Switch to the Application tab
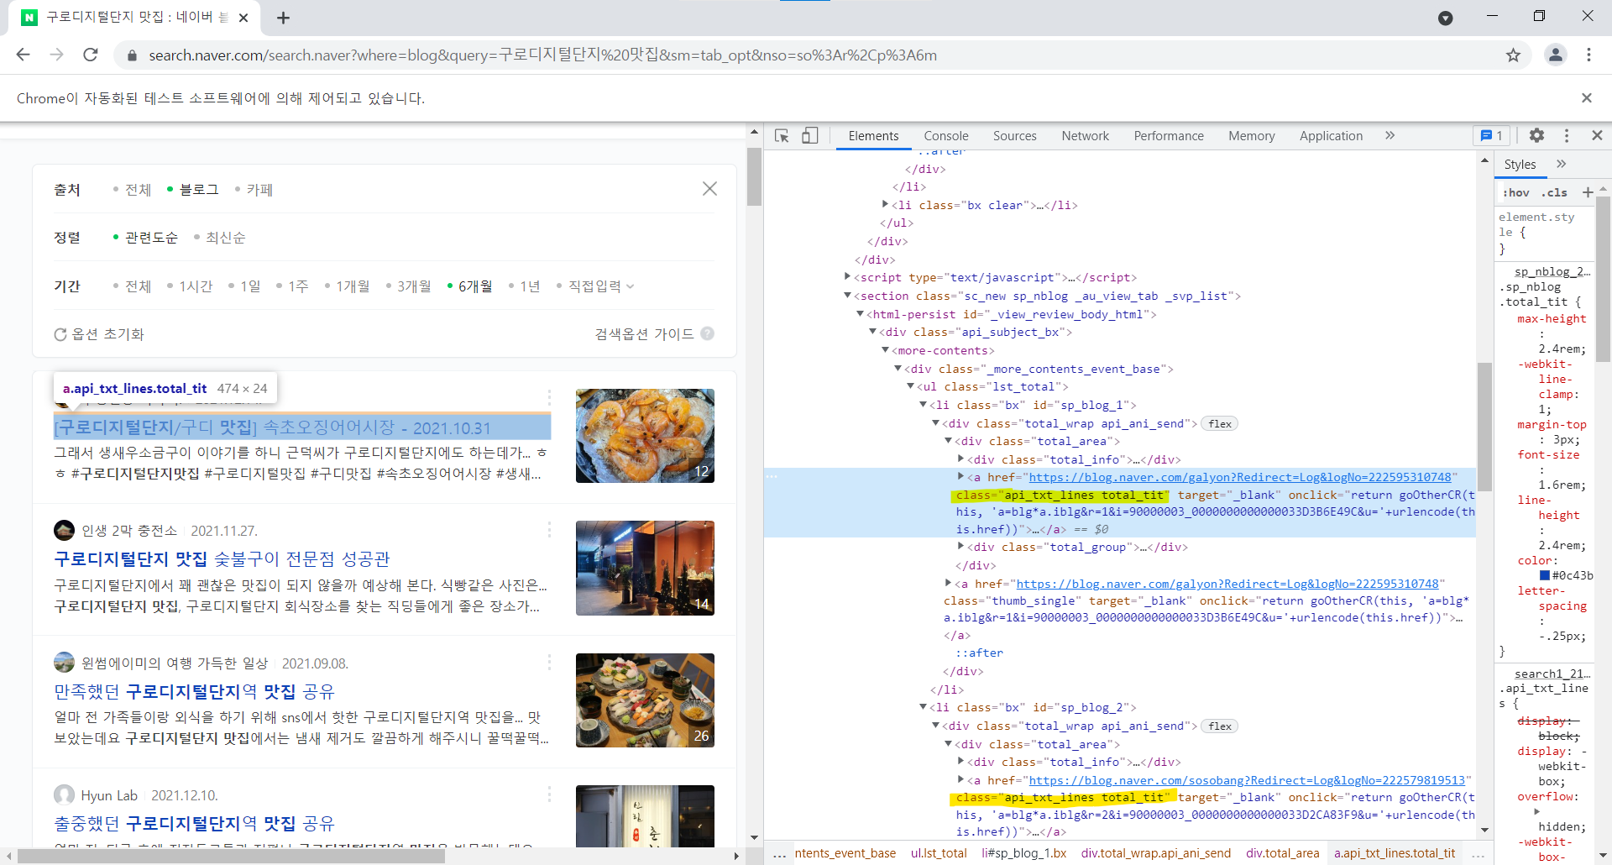This screenshot has width=1612, height=865. coord(1331,136)
